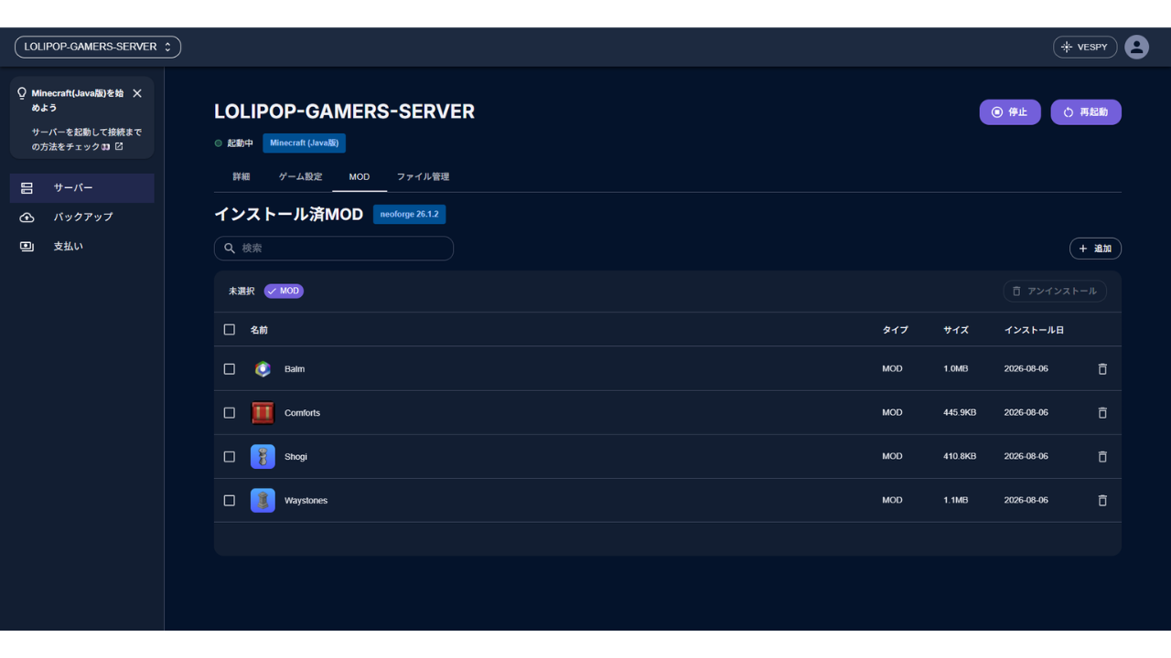This screenshot has height=658, width=1171.
Task: Click the Shogi mod icon
Action: [263, 457]
